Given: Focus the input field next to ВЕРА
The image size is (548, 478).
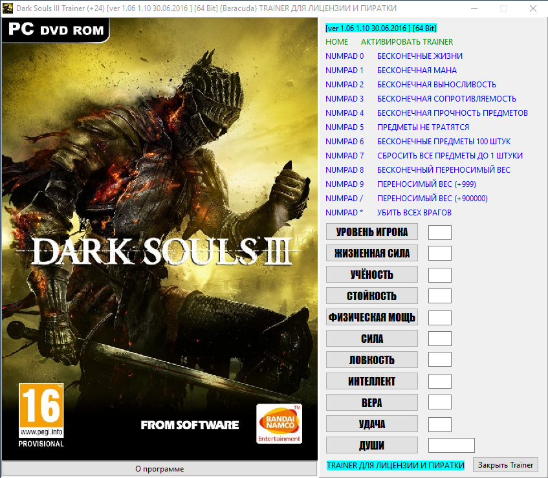Looking at the screenshot, I should [440, 402].
